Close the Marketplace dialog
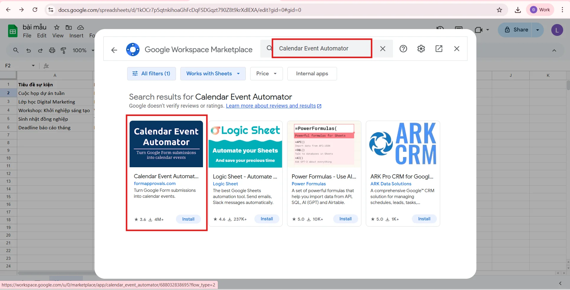Image resolution: width=570 pixels, height=290 pixels. [x=457, y=49]
